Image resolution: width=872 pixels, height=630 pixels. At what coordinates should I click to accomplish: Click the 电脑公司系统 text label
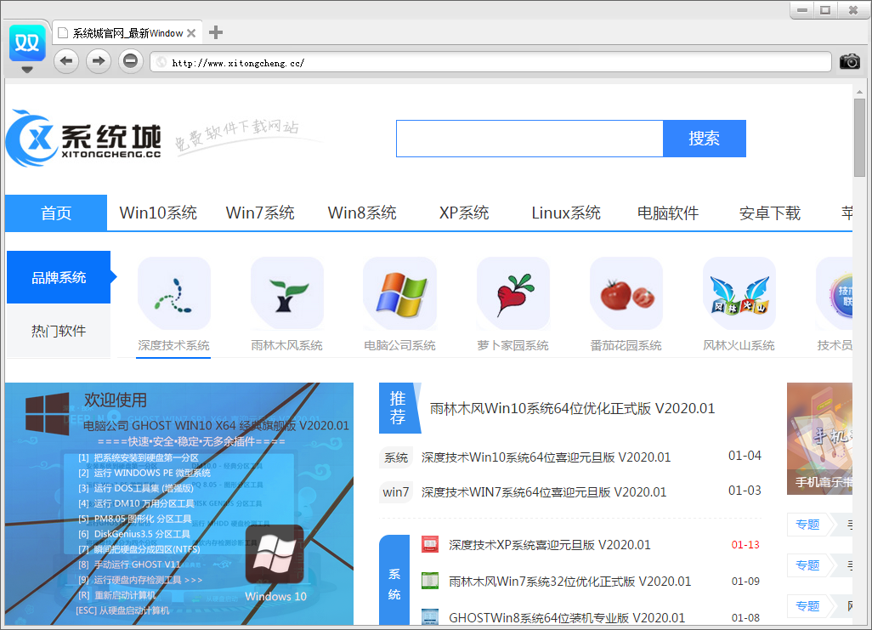399,345
